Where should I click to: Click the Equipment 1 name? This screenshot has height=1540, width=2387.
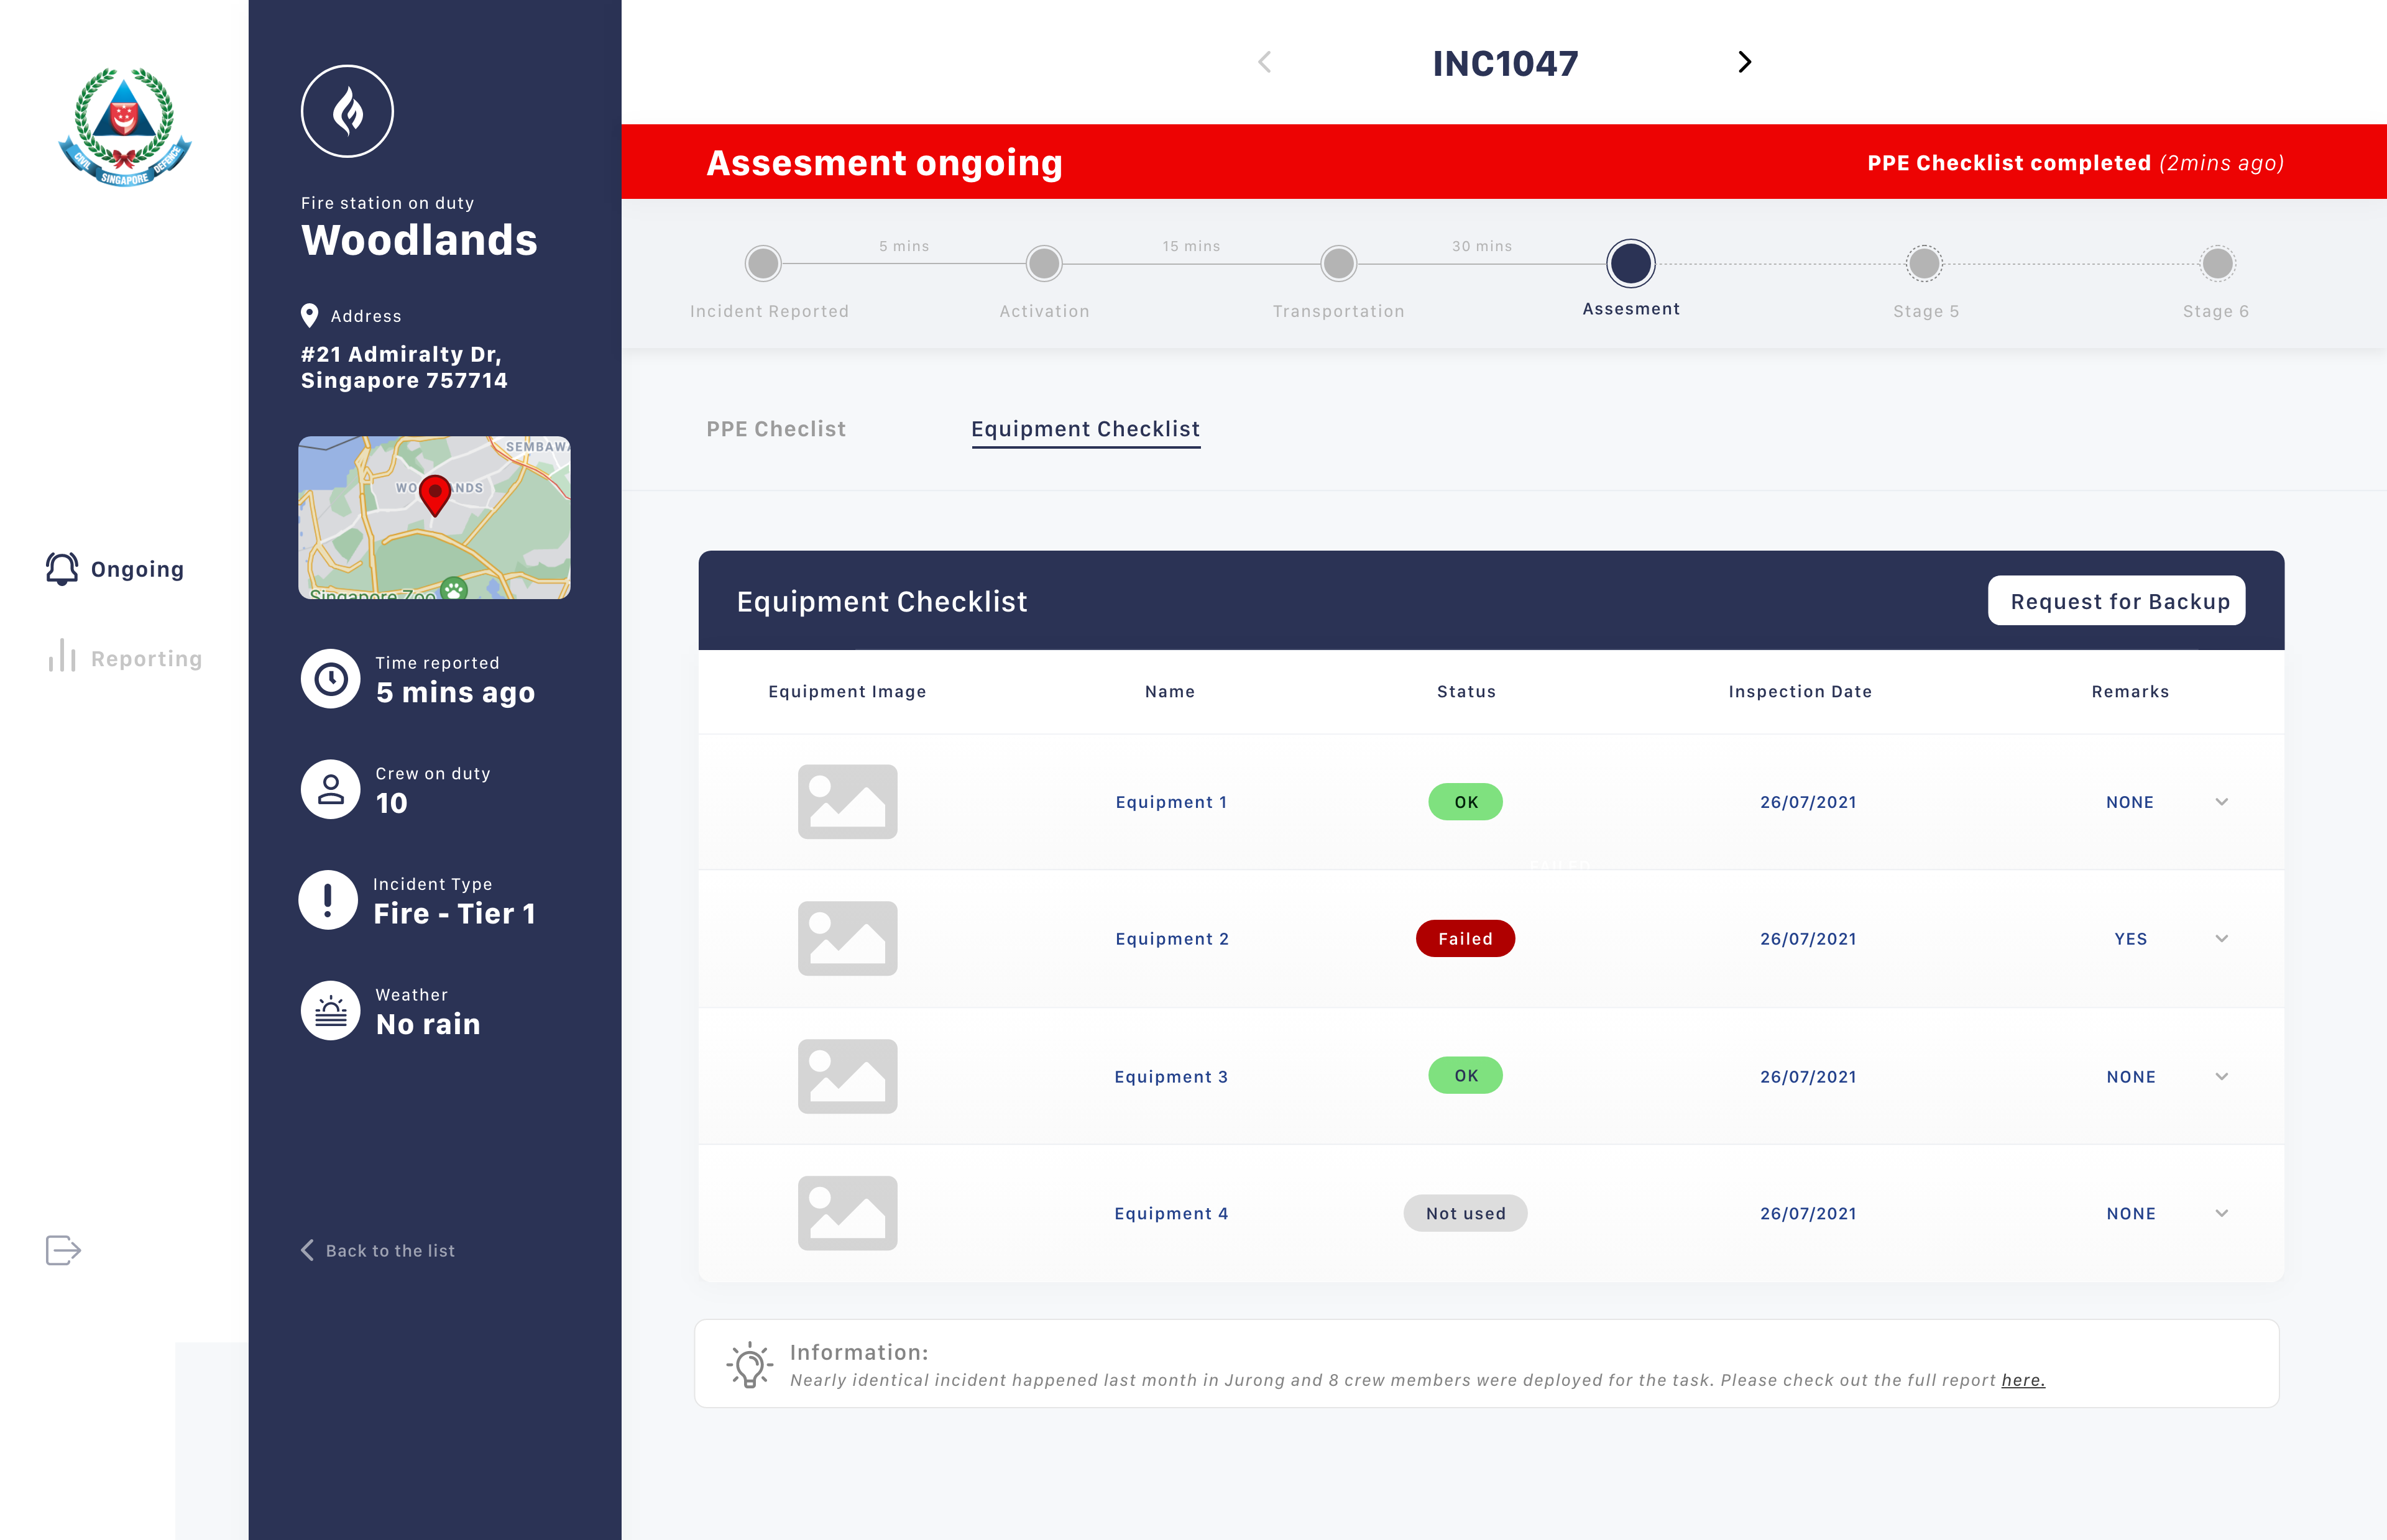click(1171, 802)
